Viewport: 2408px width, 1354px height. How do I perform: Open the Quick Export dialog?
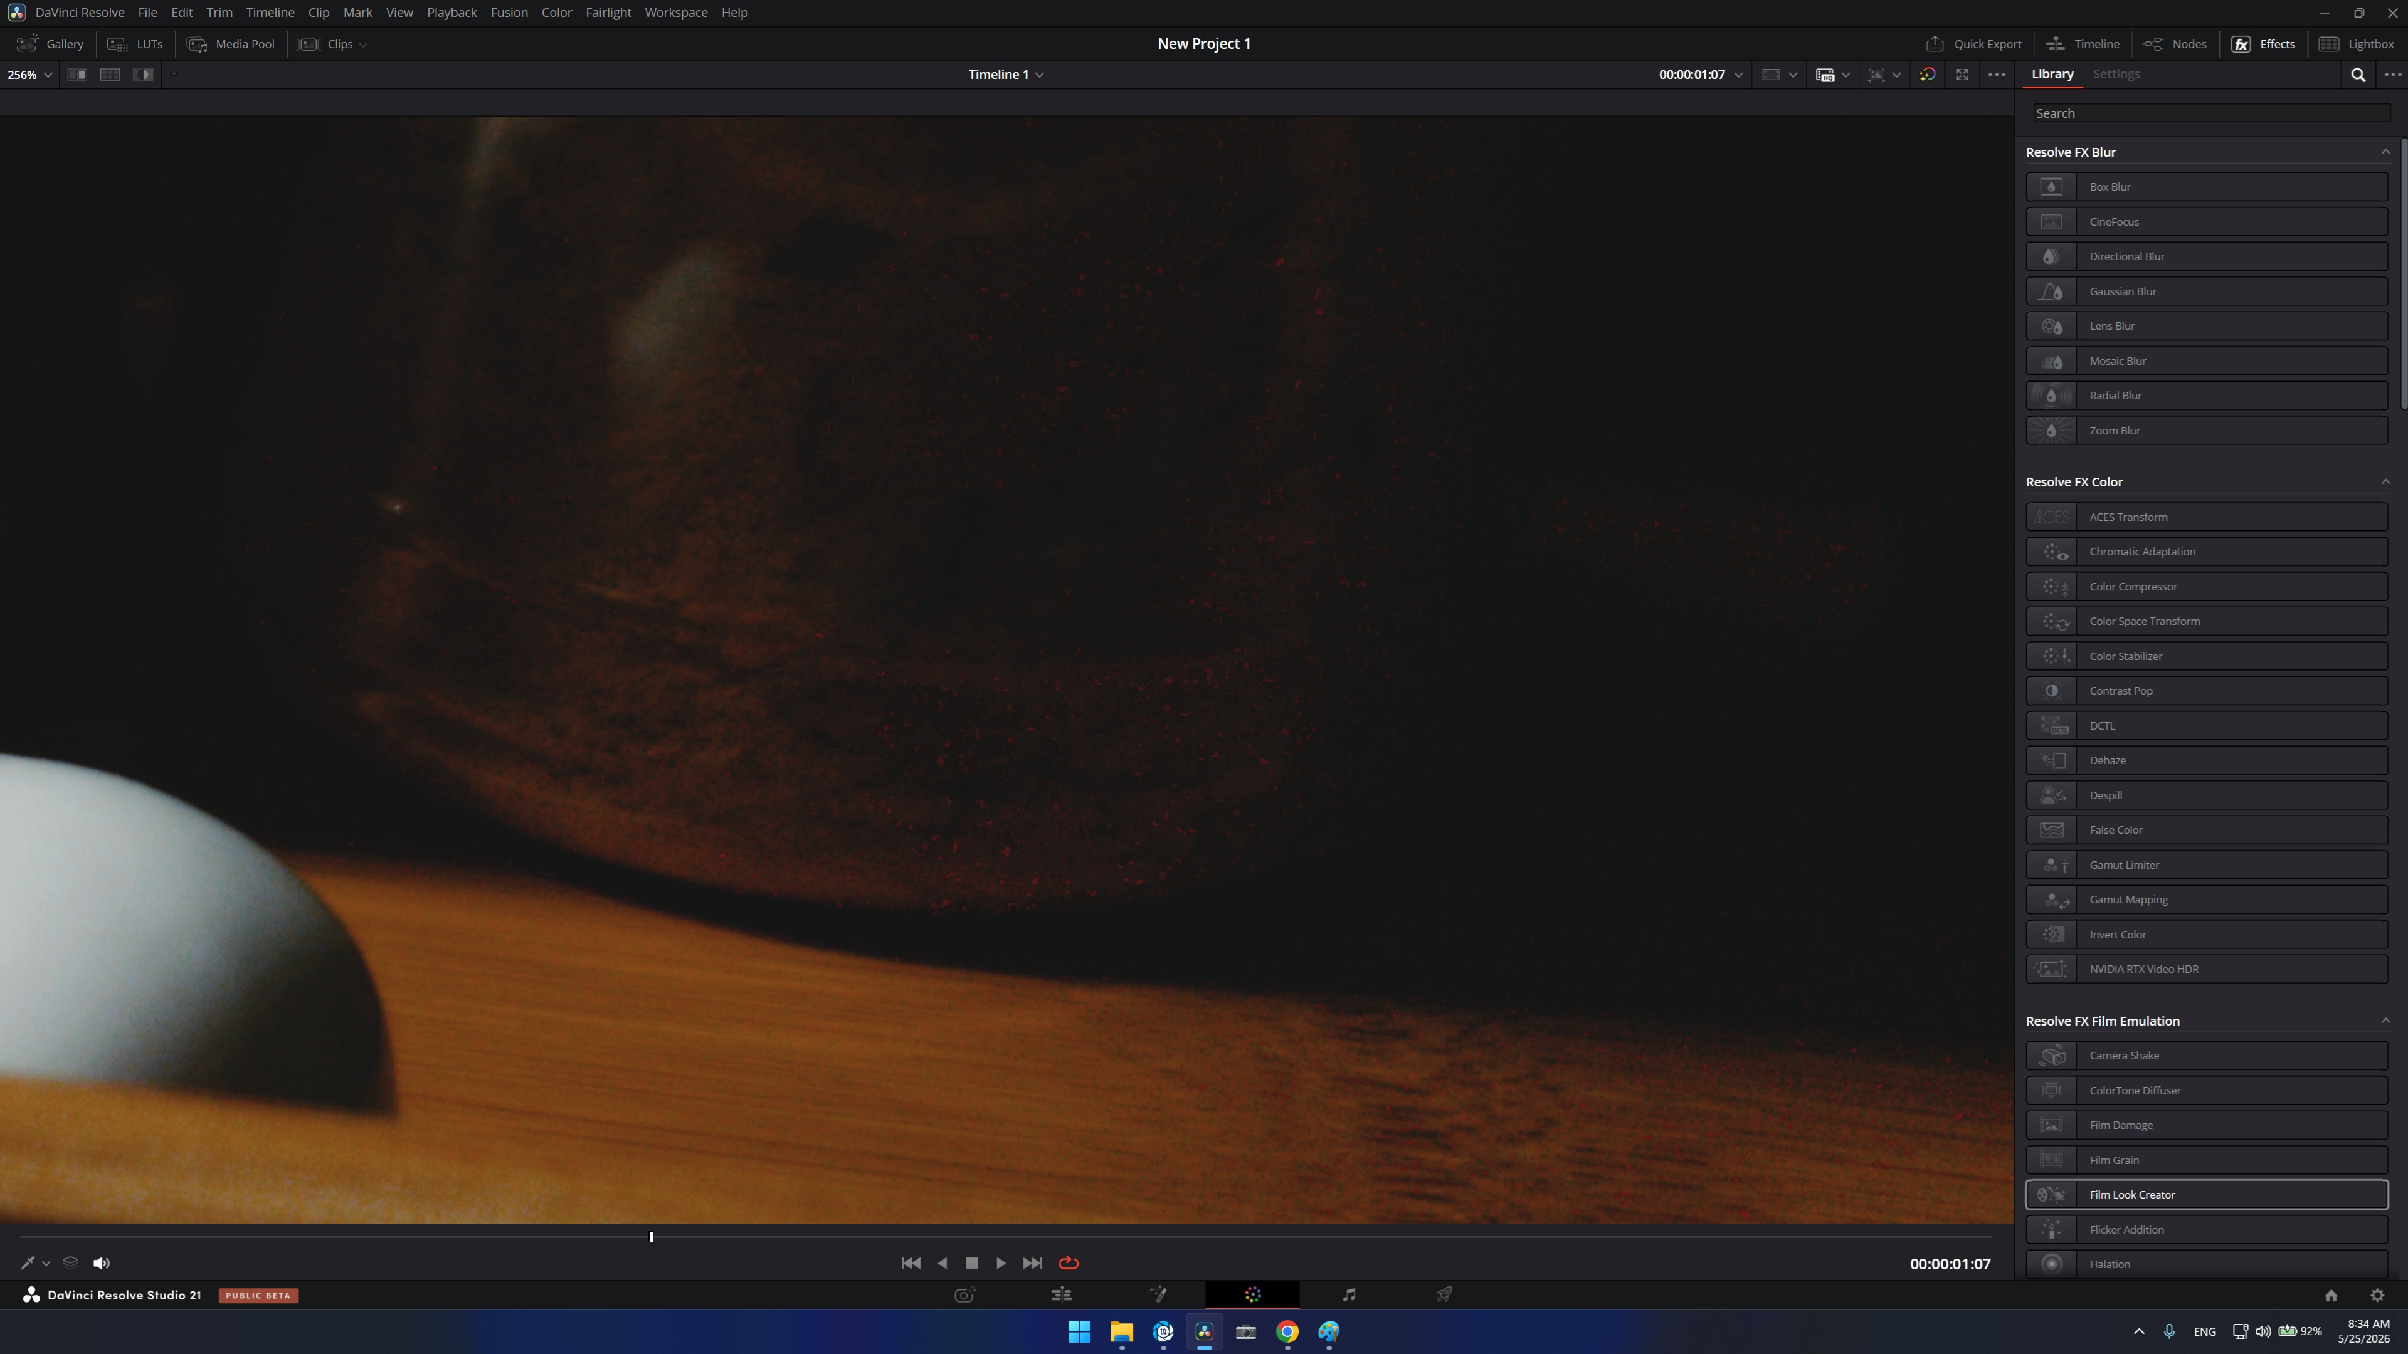click(1973, 44)
